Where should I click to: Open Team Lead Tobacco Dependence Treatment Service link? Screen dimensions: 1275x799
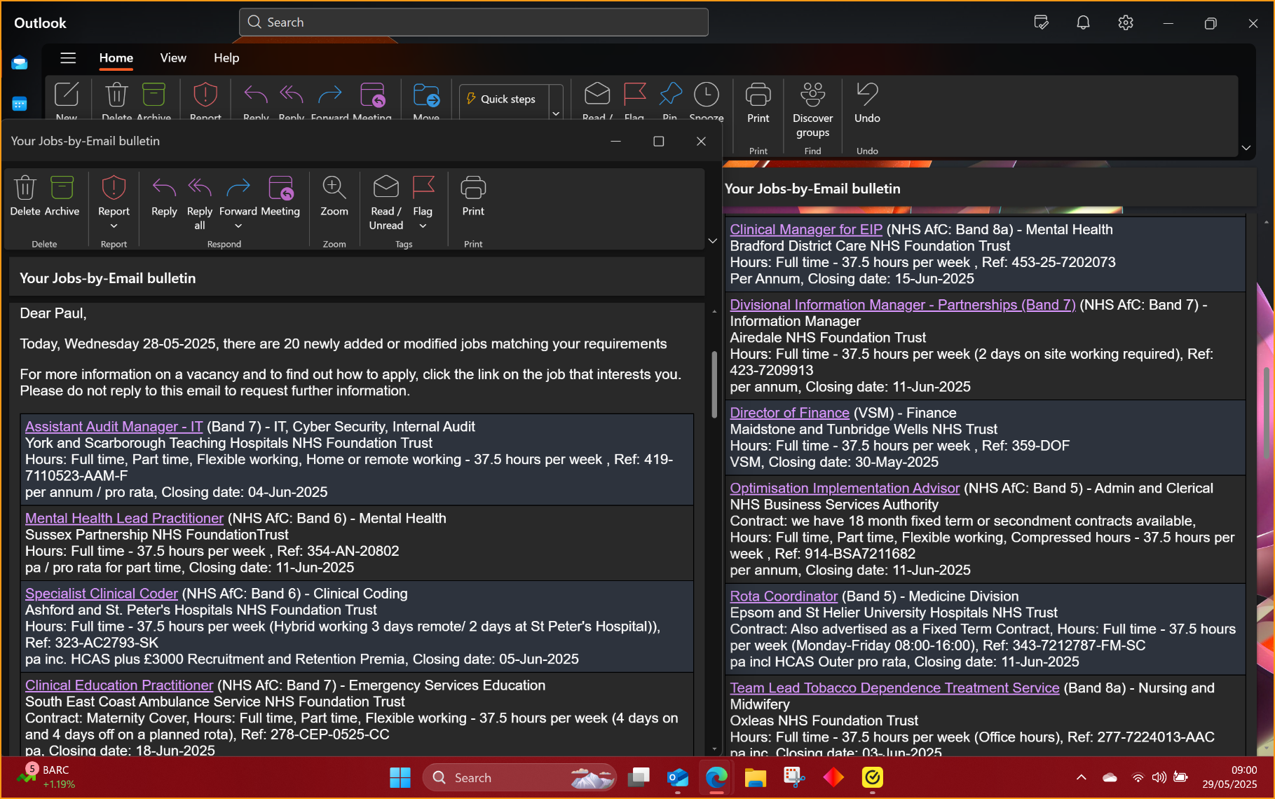tap(894, 688)
